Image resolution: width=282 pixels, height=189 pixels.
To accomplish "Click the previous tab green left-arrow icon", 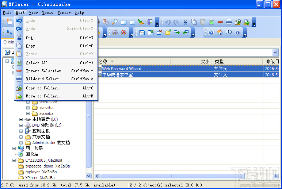I will (186, 32).
